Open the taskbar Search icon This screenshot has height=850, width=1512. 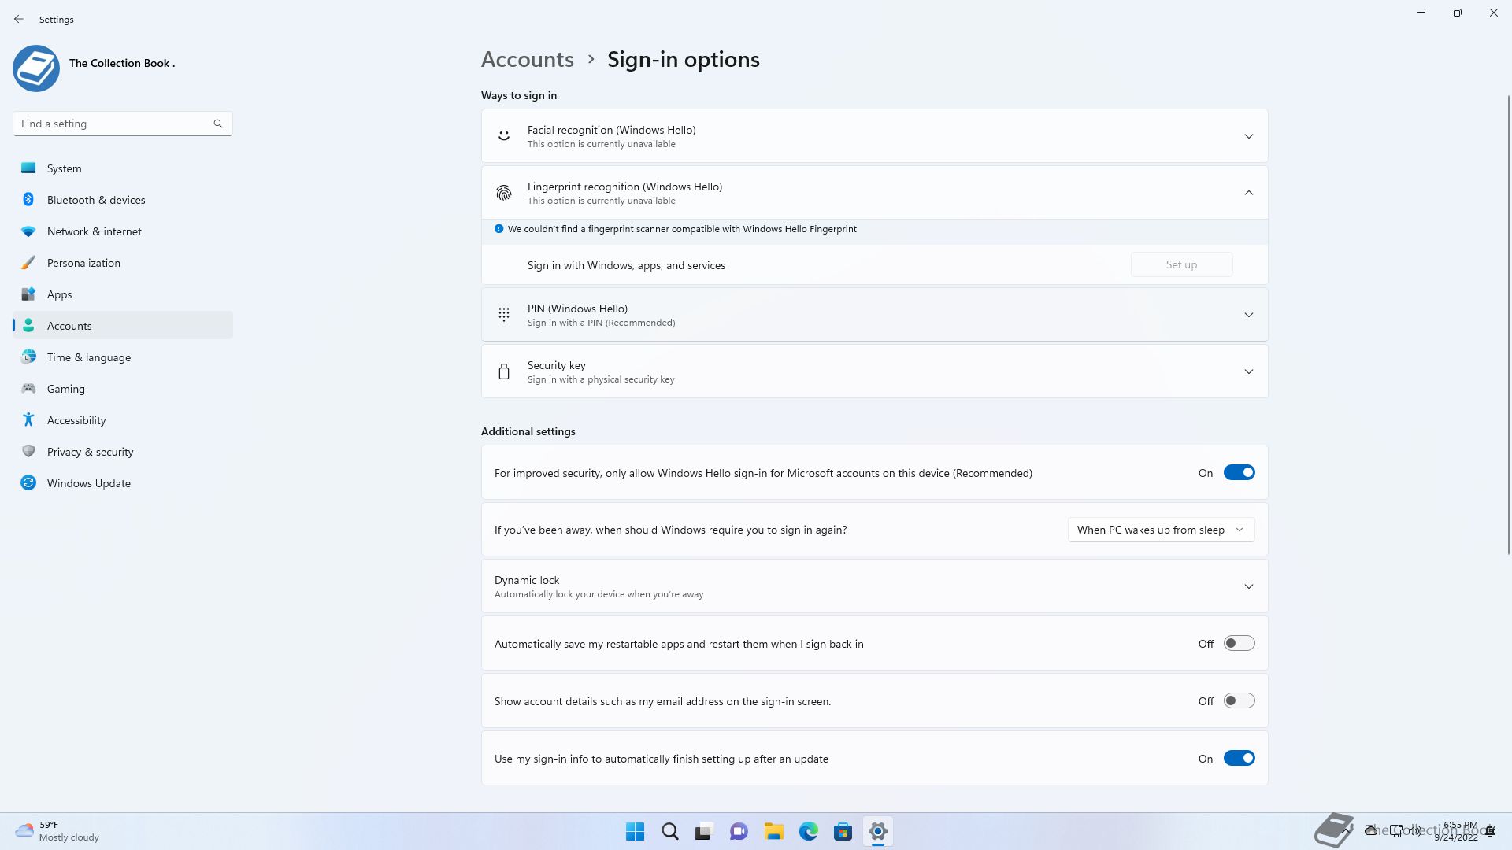669,831
